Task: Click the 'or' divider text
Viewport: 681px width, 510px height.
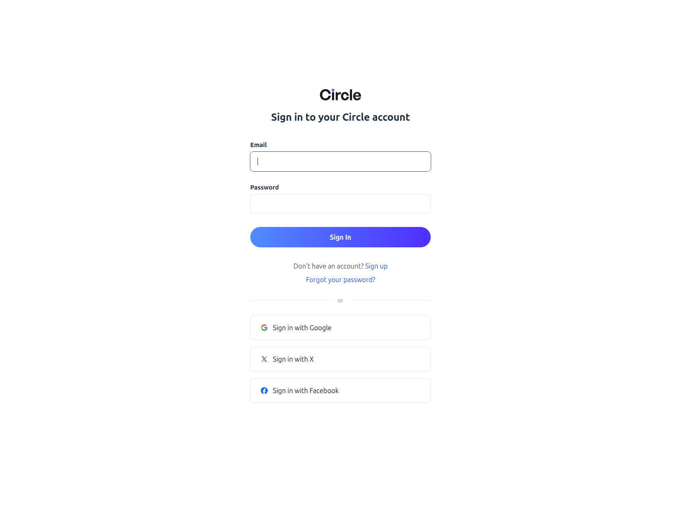Action: point(340,300)
